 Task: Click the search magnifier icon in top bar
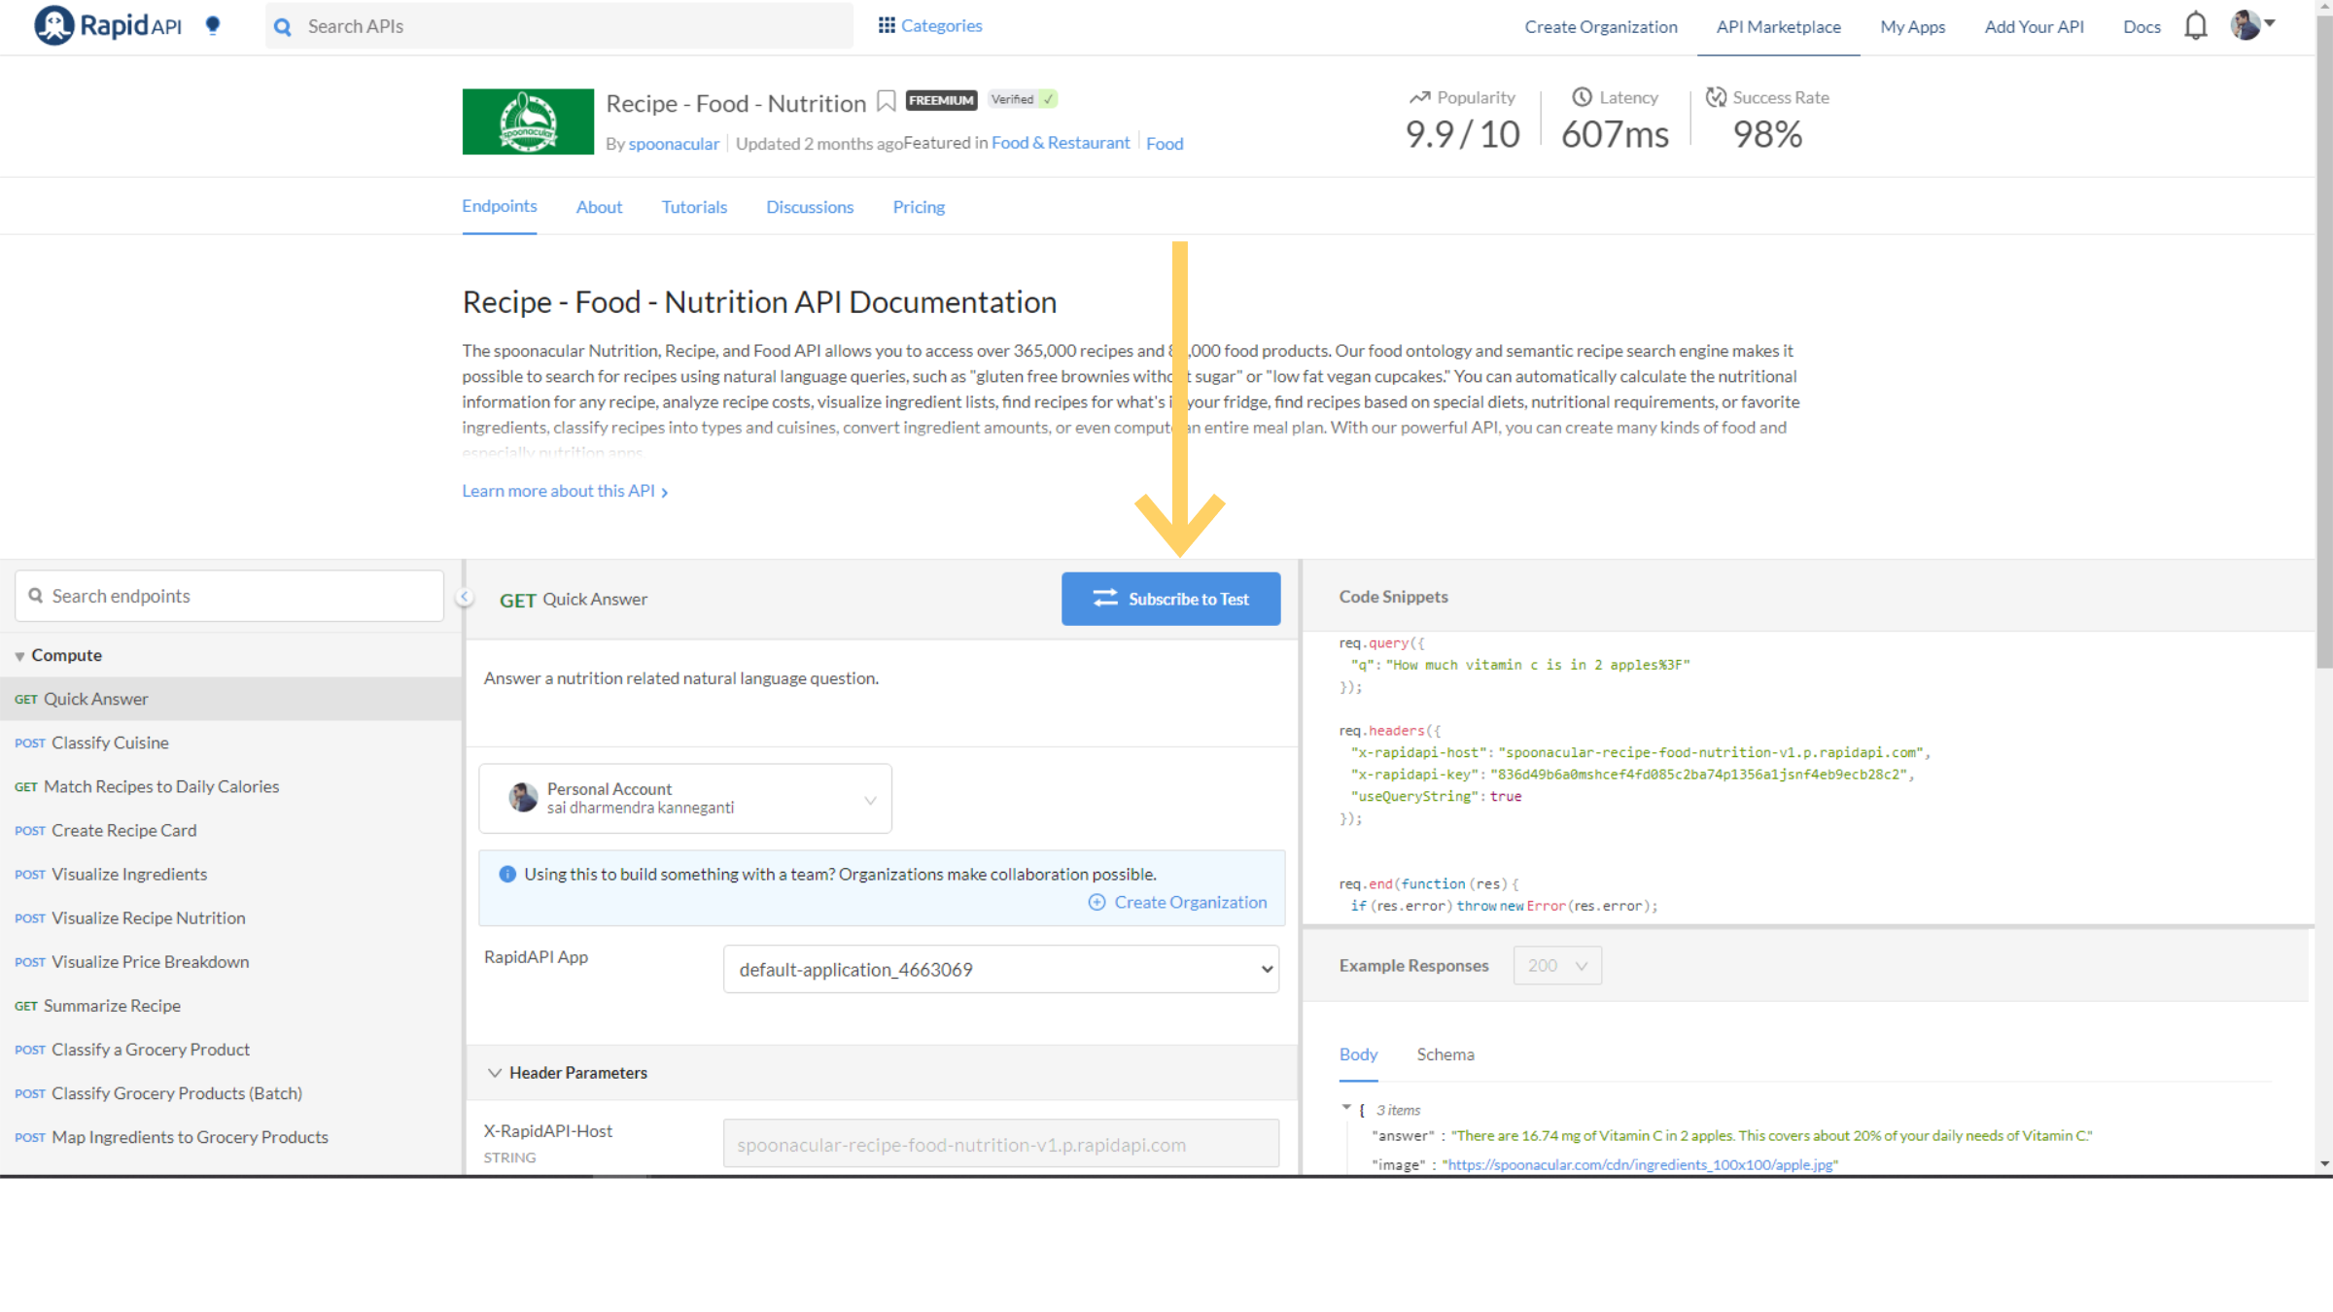(283, 27)
